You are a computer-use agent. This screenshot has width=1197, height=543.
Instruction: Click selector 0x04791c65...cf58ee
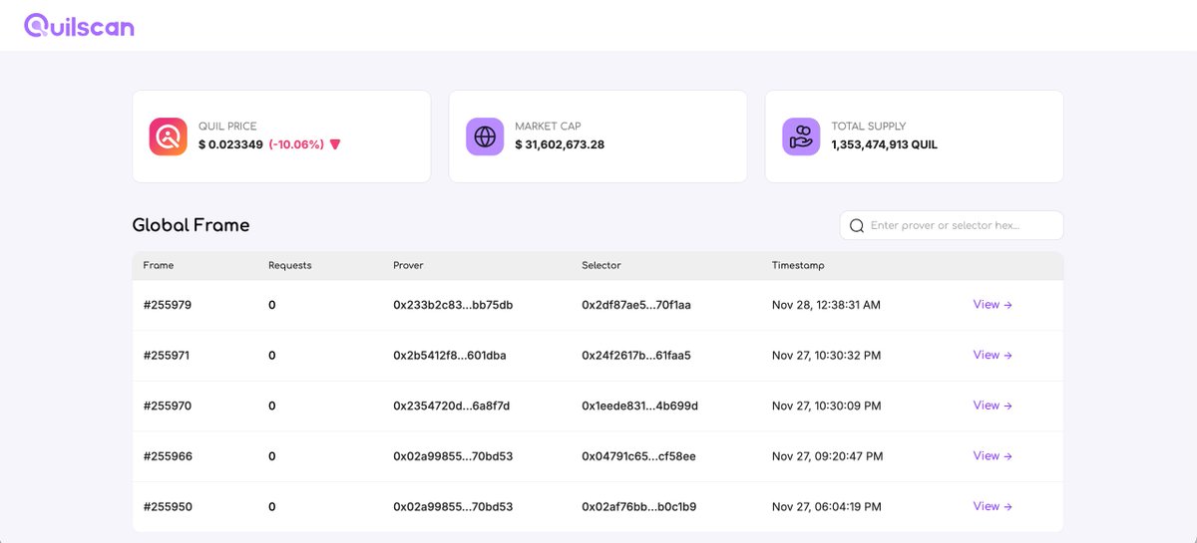point(638,456)
